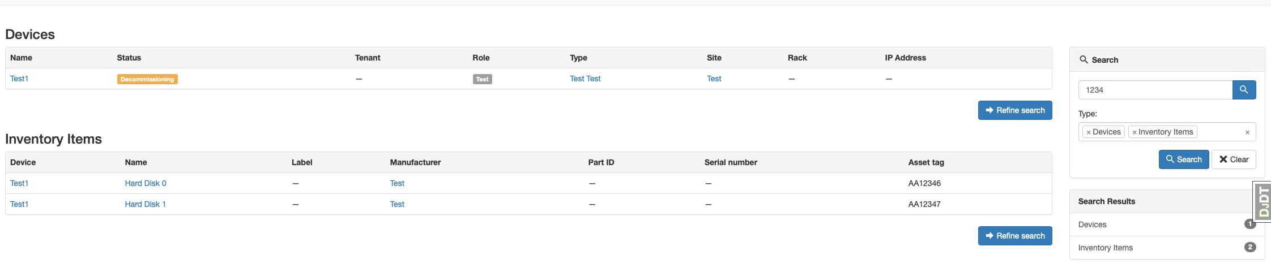Remove the Devices tag from Type filter

(1089, 132)
